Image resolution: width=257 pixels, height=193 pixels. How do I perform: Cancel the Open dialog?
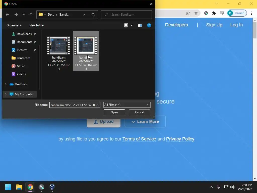(140, 112)
